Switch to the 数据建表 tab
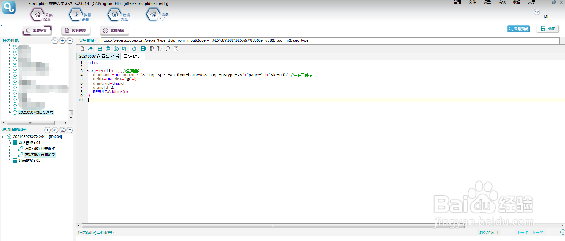The width and height of the screenshot is (565, 241). point(76,31)
